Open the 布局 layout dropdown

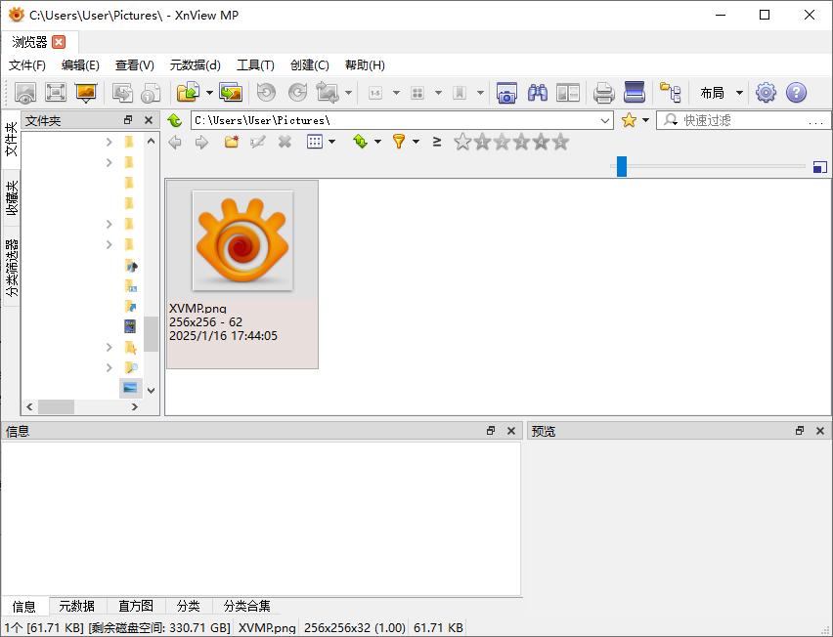pyautogui.click(x=720, y=93)
